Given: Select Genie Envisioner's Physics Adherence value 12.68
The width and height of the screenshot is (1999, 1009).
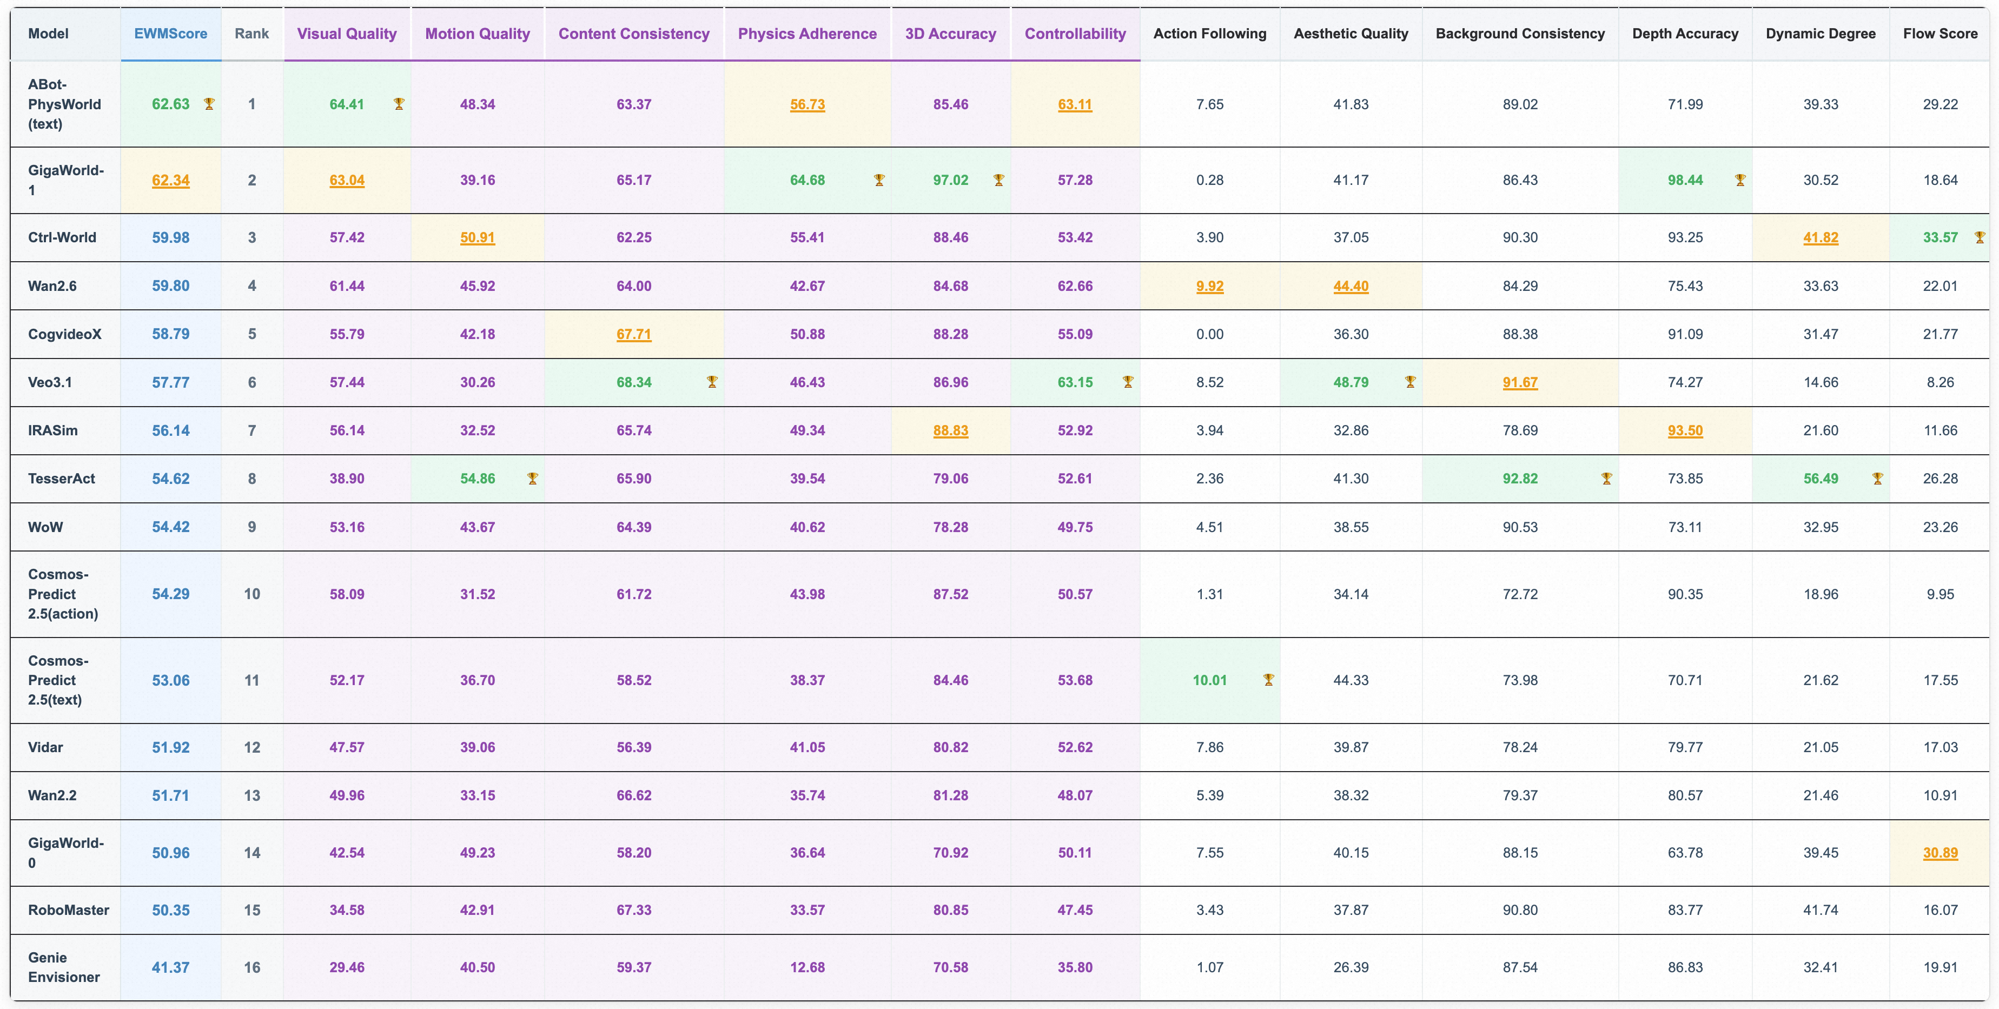Looking at the screenshot, I should pos(808,967).
